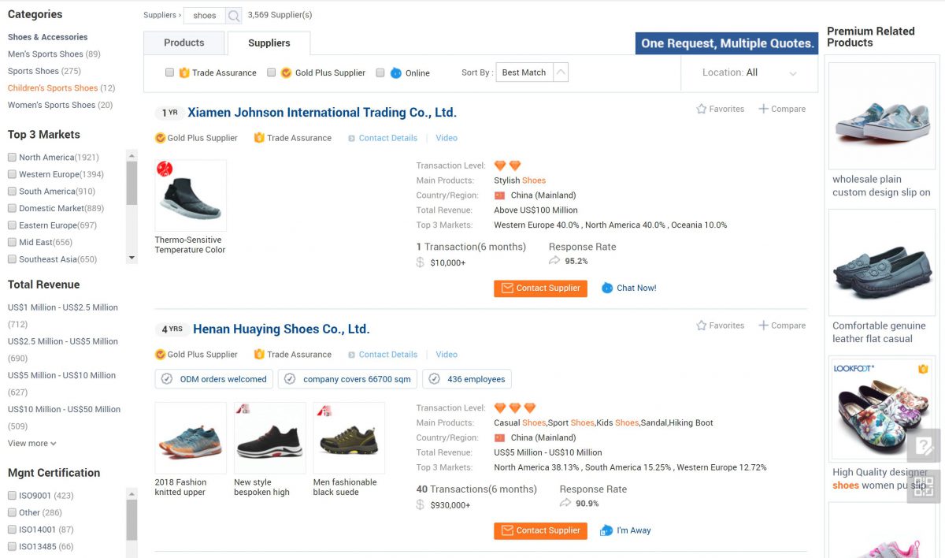
Task: Click Henan Huaying transaction level diamonds
Action: tap(515, 408)
